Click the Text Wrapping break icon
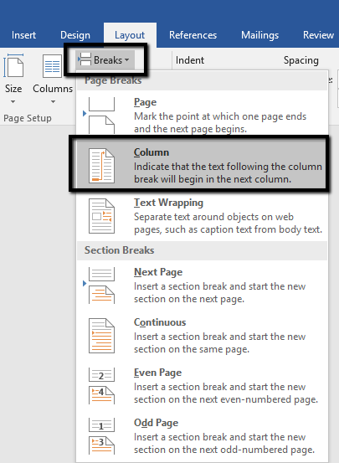 (x=101, y=216)
